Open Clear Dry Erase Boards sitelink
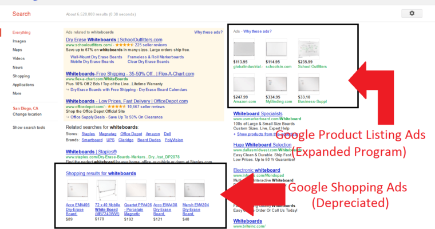The width and height of the screenshot is (435, 229). point(148,62)
